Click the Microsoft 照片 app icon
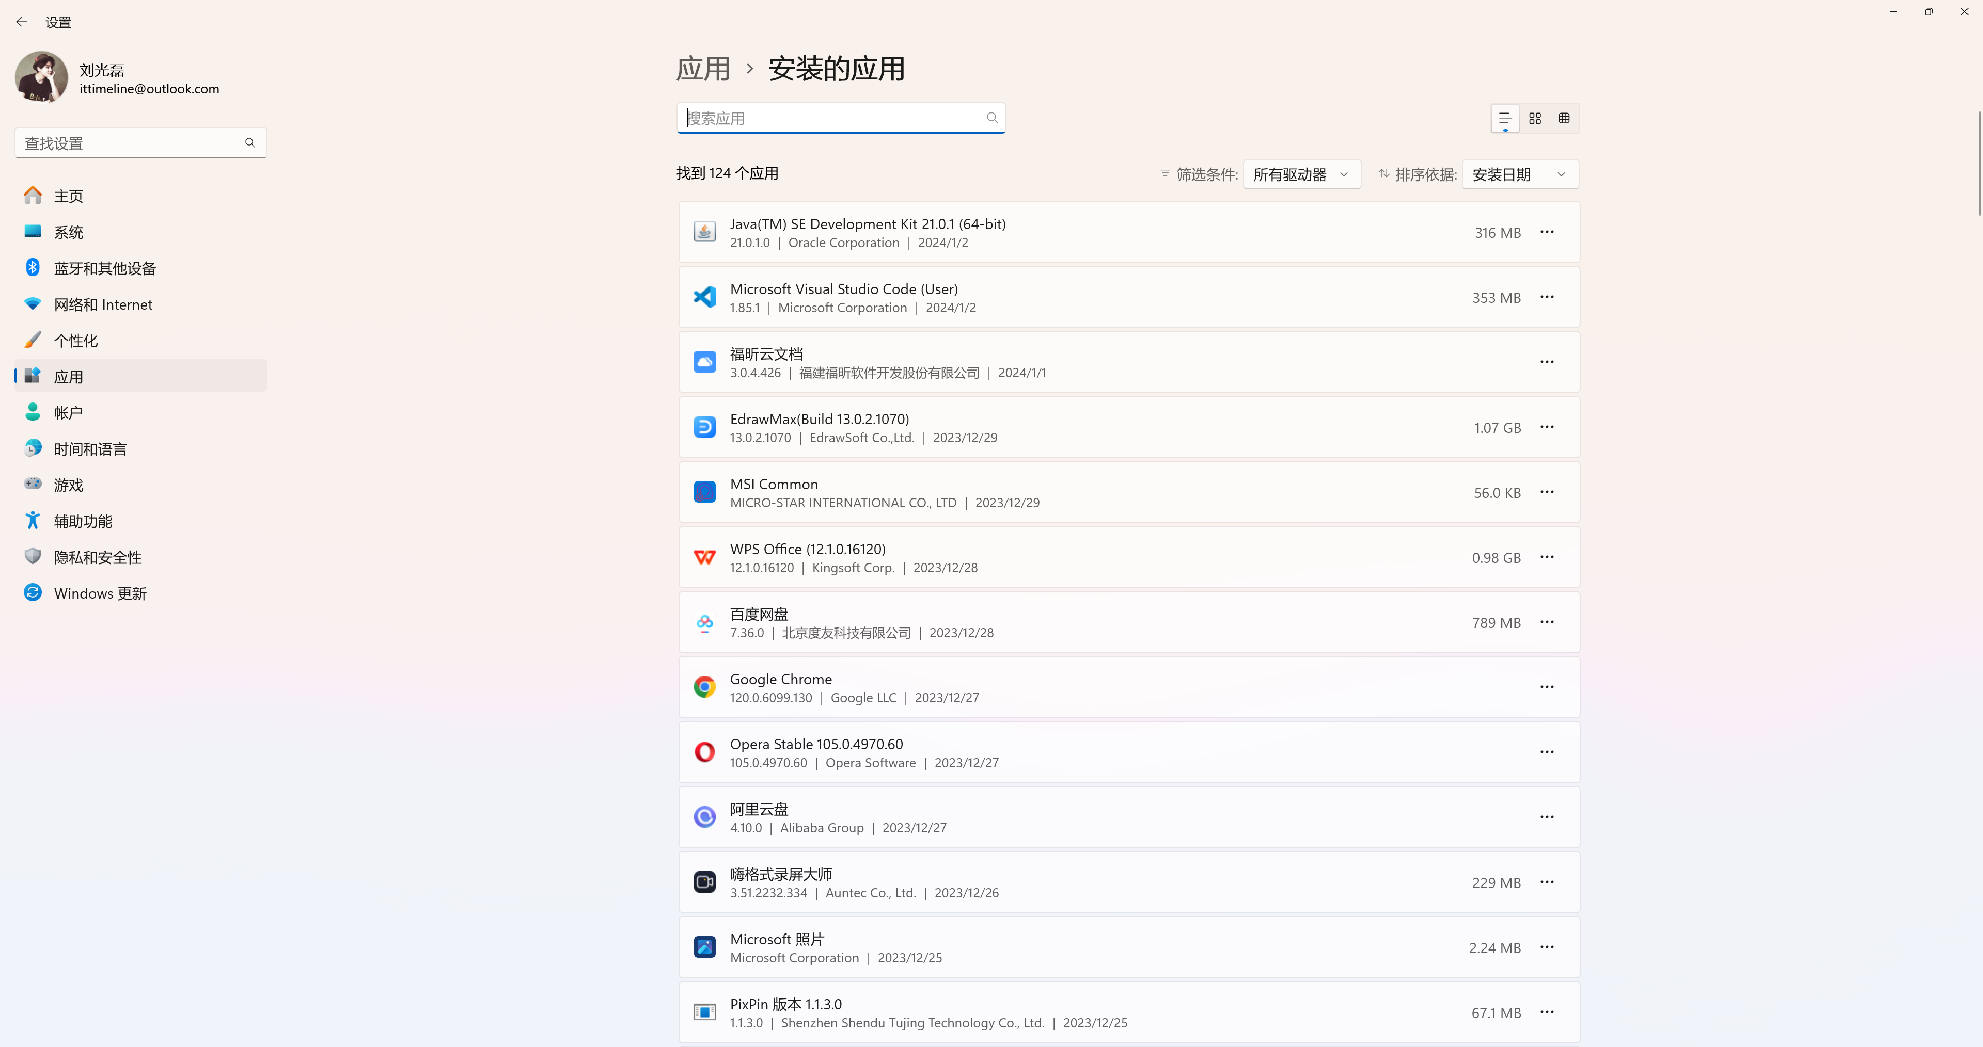 pyautogui.click(x=704, y=947)
